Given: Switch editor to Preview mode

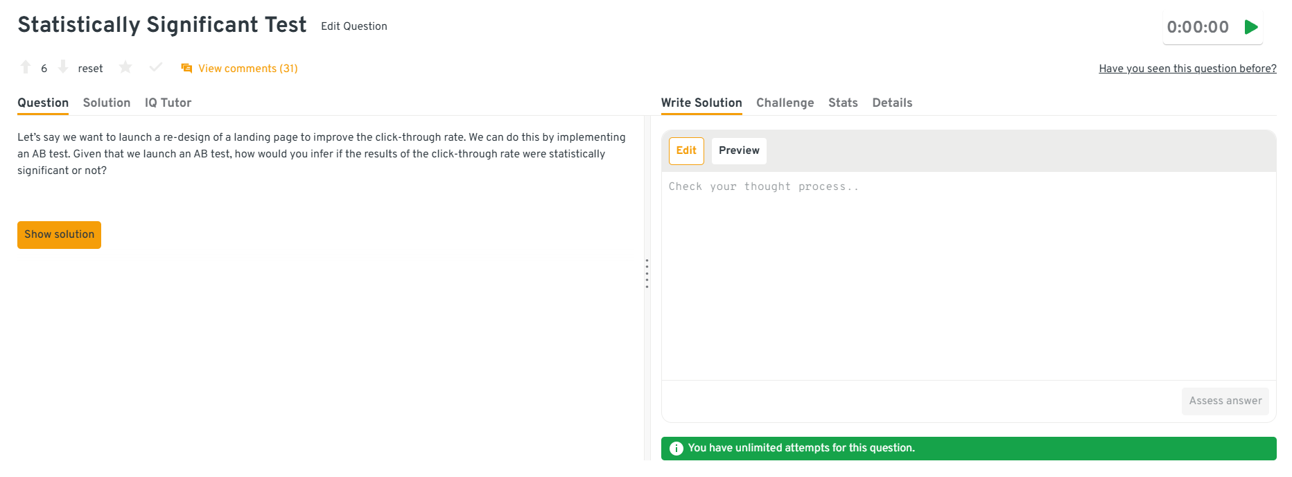Looking at the screenshot, I should click(739, 150).
